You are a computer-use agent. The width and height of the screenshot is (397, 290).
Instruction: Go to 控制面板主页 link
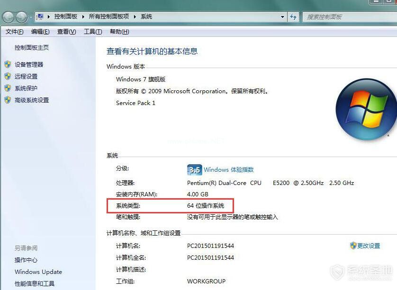tap(32, 47)
